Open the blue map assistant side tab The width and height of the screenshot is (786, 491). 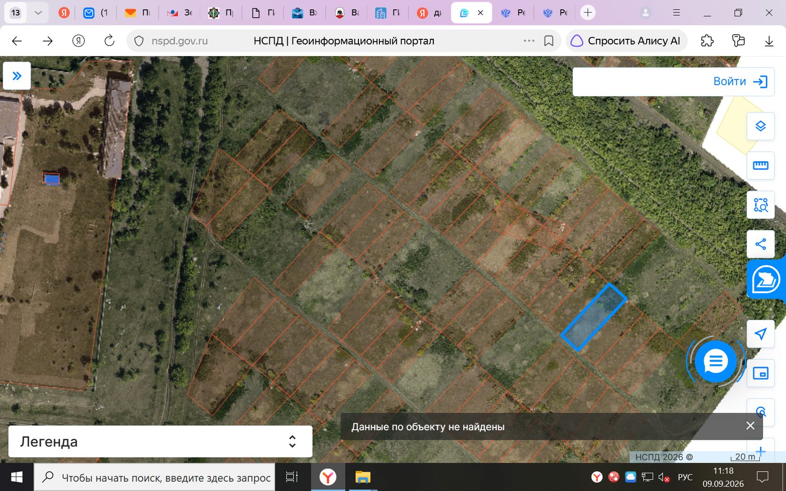tap(766, 280)
